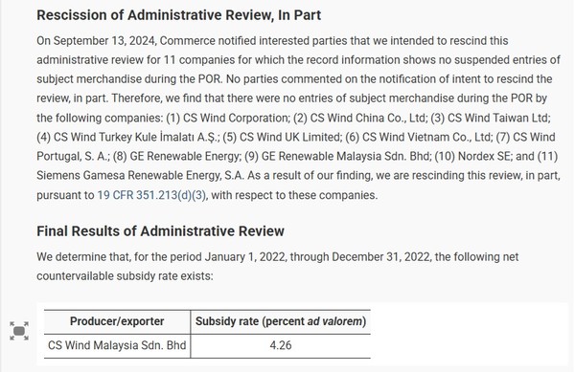Image resolution: width=575 pixels, height=372 pixels.
Task: Click the GE Renewable Malaysia Sdn. Bhd text
Action: point(345,156)
